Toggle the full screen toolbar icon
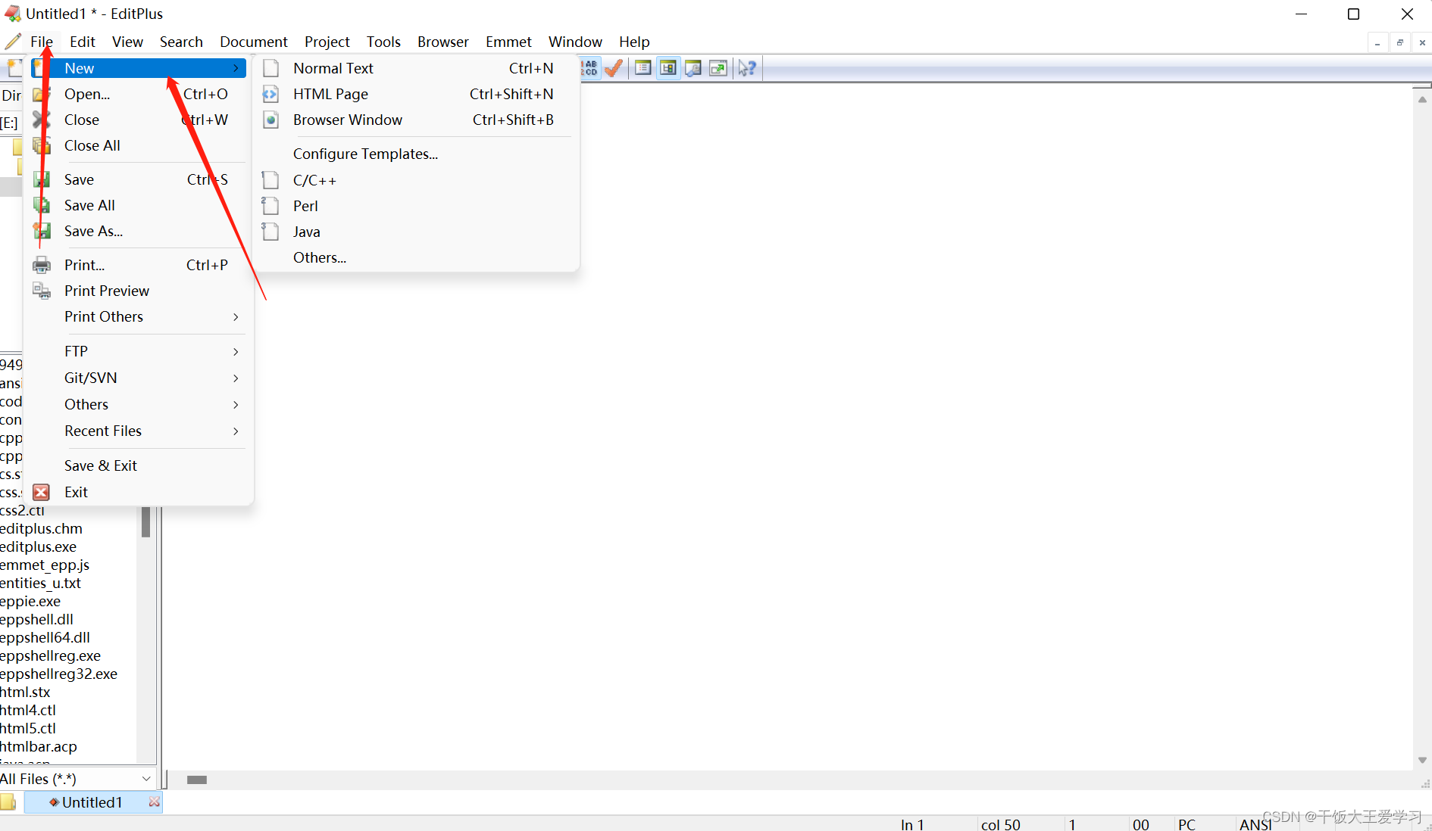The height and width of the screenshot is (831, 1432). point(718,68)
